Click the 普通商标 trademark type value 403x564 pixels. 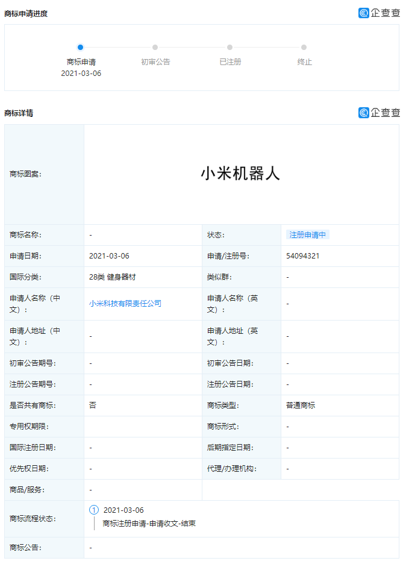(301, 406)
